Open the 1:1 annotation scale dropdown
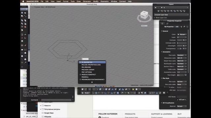This screenshot has height=118, width=211. pos(152,93)
